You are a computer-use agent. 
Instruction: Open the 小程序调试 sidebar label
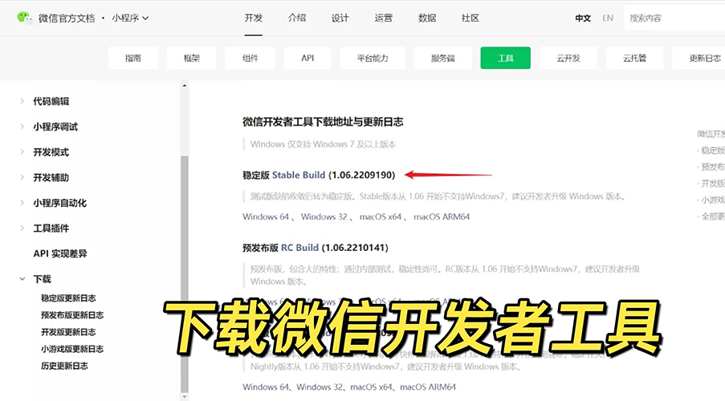(x=55, y=127)
